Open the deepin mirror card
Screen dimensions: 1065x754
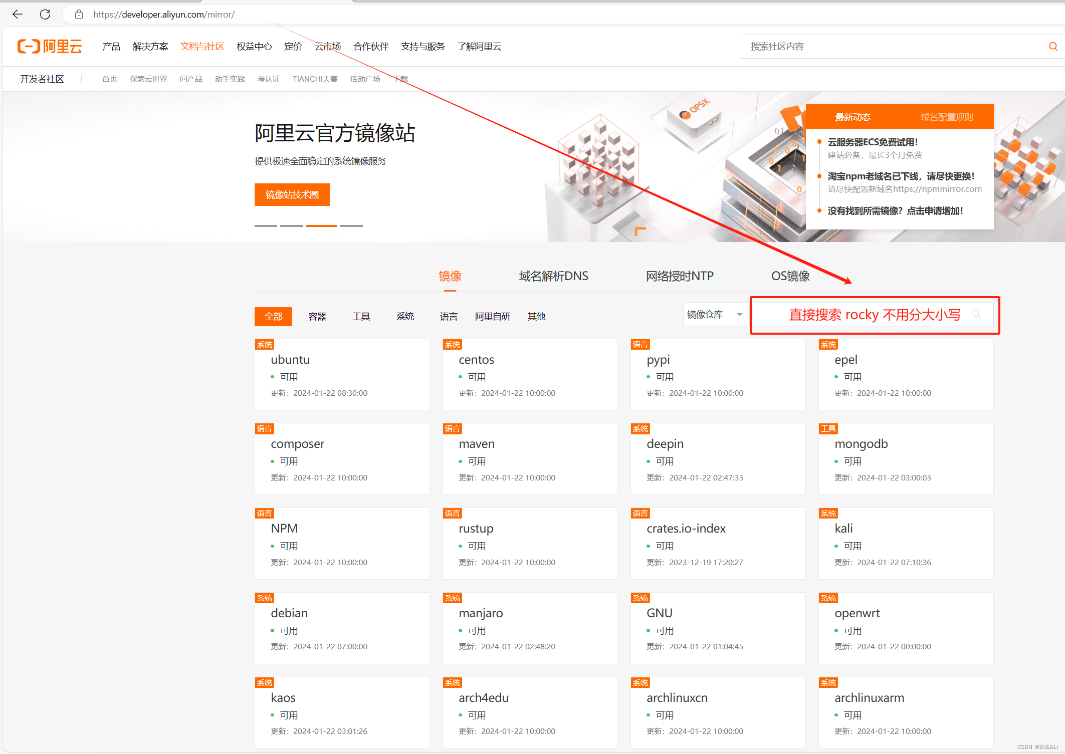(718, 459)
